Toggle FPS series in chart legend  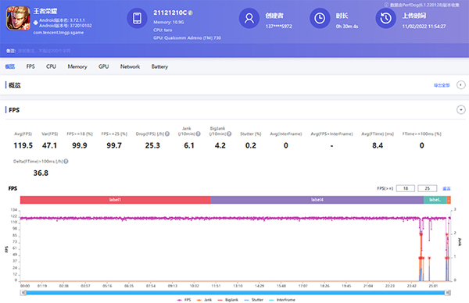coord(184,300)
